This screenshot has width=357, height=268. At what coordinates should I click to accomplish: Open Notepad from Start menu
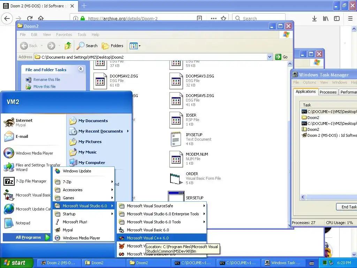pos(27,223)
